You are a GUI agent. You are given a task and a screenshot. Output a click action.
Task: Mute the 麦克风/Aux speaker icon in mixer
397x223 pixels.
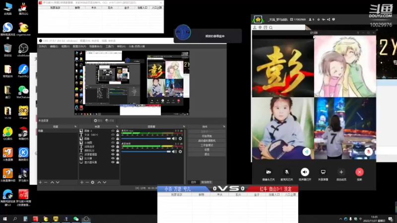click(174, 139)
